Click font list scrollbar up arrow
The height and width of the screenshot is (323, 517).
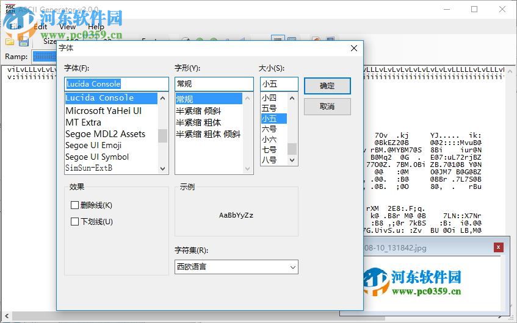[x=162, y=98]
